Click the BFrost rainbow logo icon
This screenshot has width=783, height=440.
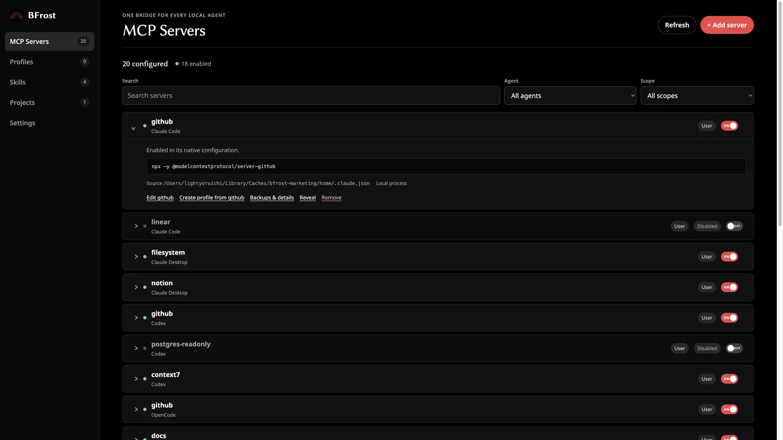17,15
